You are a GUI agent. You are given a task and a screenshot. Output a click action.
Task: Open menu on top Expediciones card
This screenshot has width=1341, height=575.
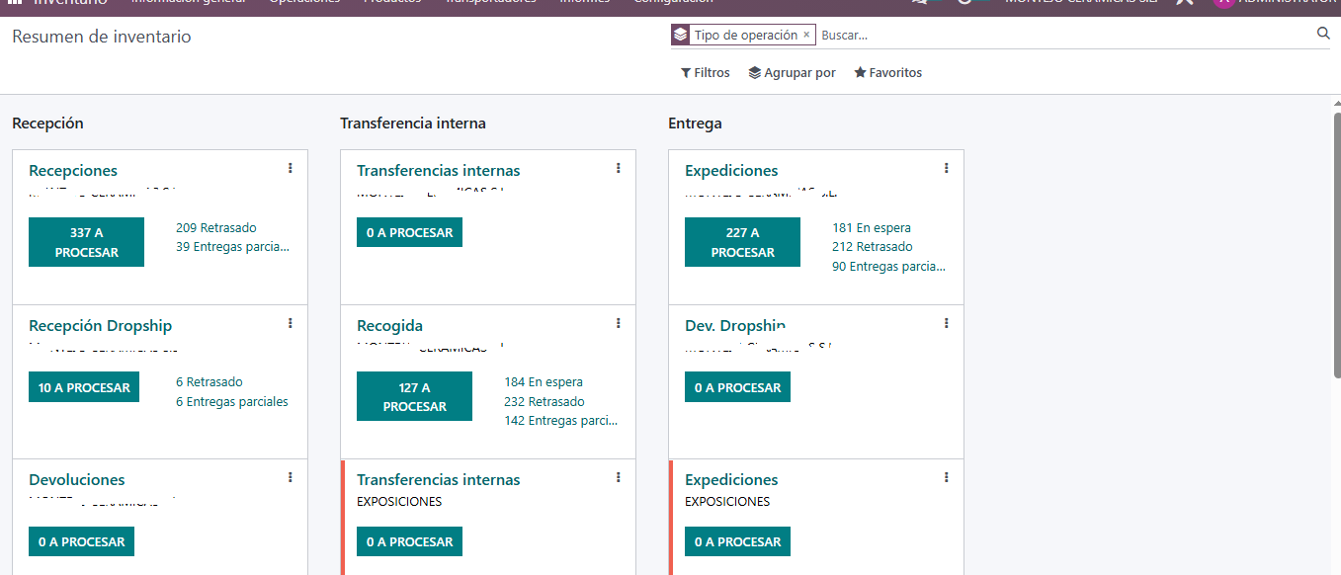[946, 169]
